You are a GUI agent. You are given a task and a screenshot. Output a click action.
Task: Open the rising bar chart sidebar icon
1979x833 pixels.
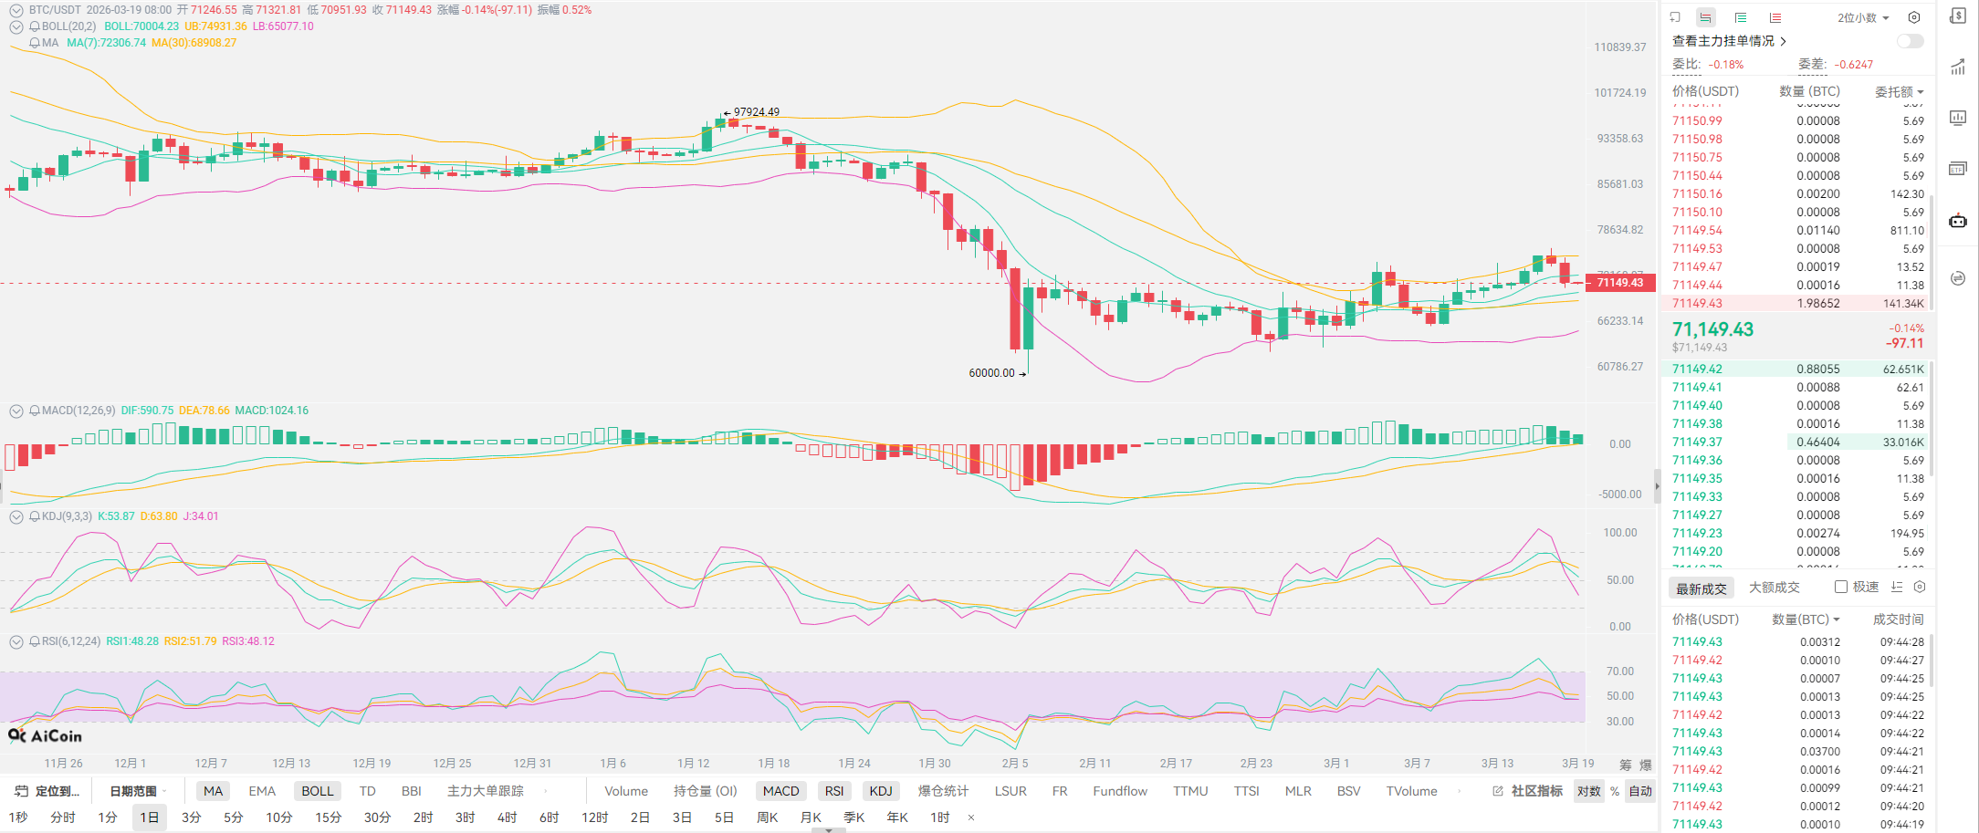(x=1958, y=67)
